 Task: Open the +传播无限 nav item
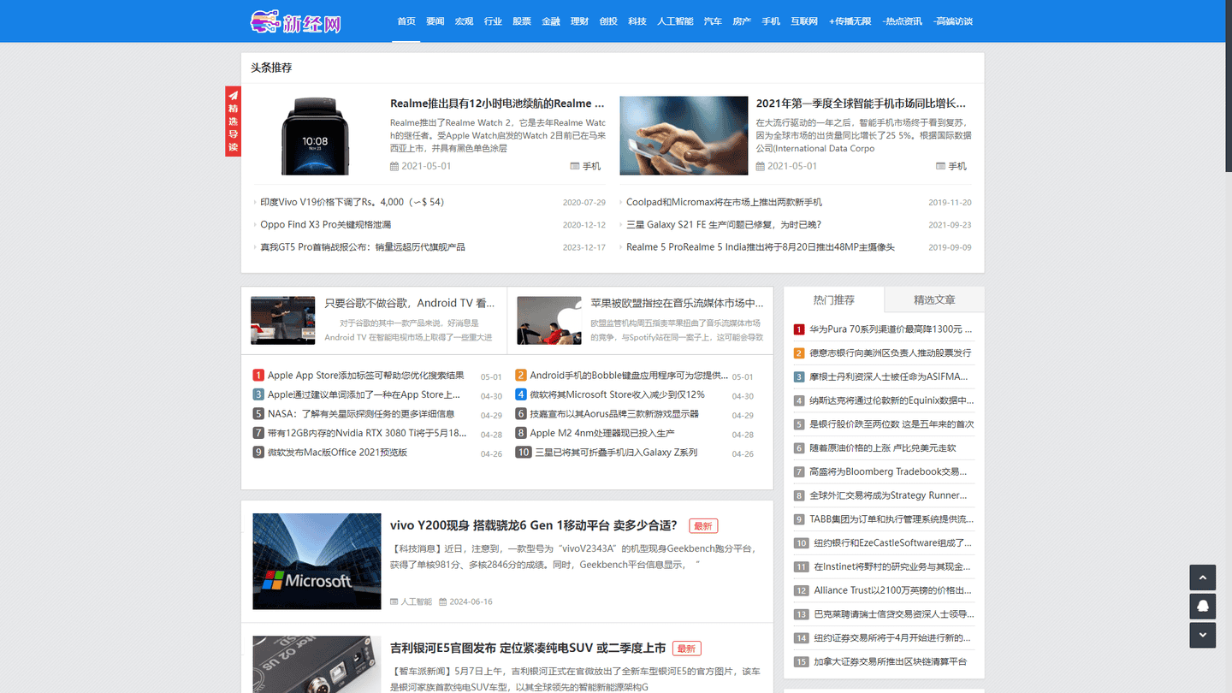[x=850, y=21]
